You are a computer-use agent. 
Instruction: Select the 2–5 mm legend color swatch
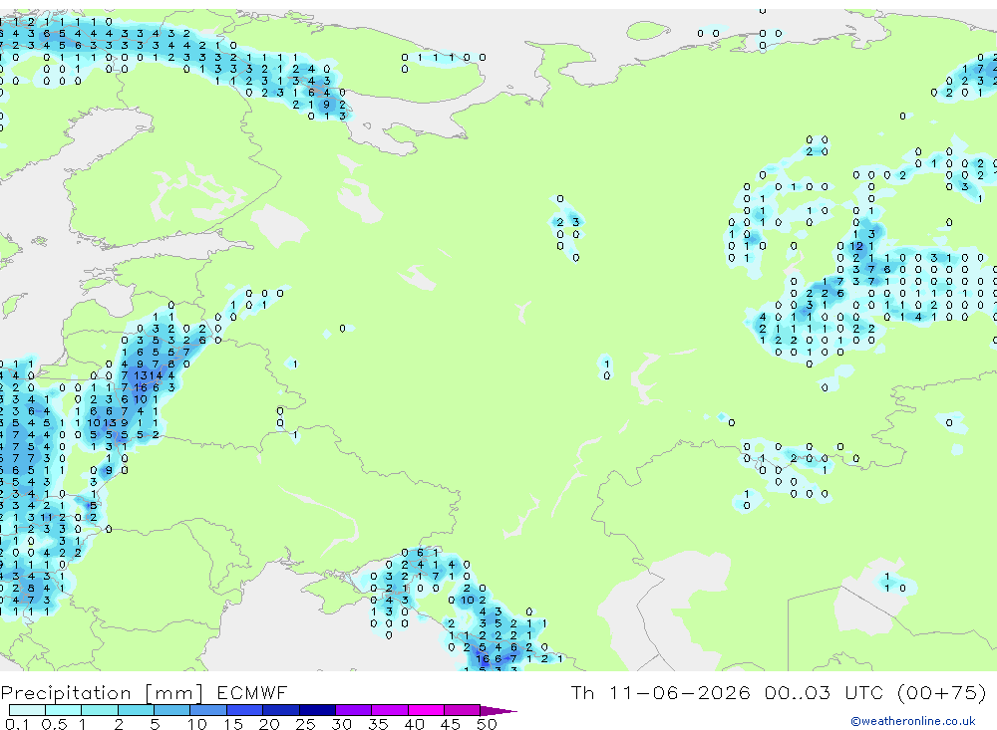[x=136, y=710]
